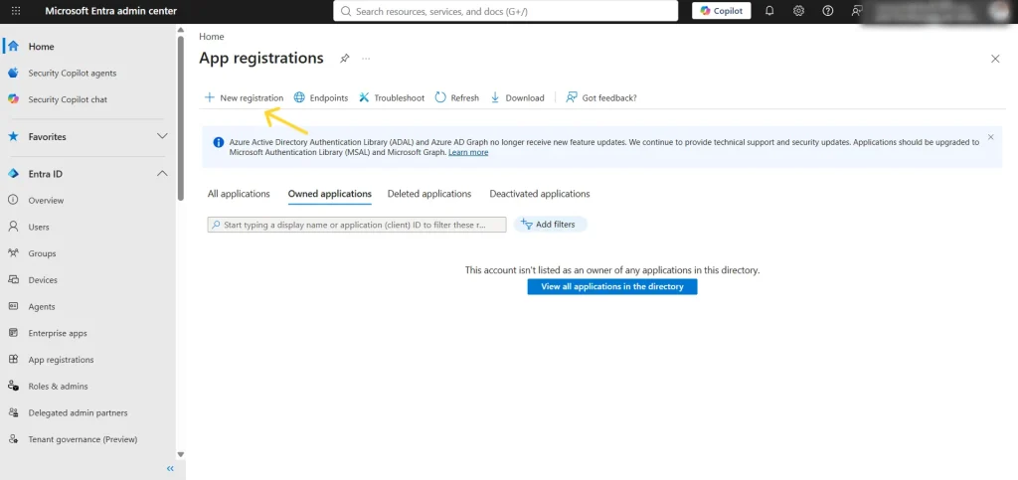Expand the Favorites section chevron
This screenshot has height=480, width=1018.
coord(162,137)
